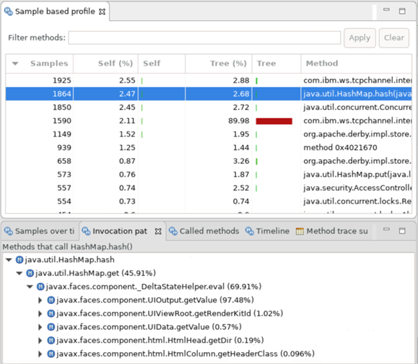Screen dimensions: 418x364
Task: Click the method icon beside HtmlColumn.getHeaderClass
Action: pos(51,354)
